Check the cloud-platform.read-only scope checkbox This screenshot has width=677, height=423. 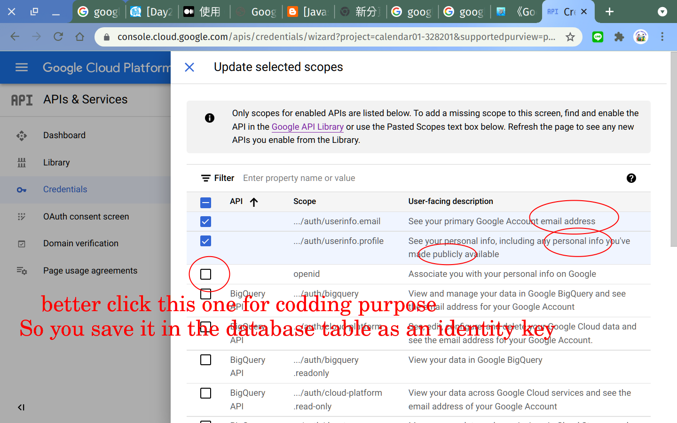pyautogui.click(x=205, y=393)
